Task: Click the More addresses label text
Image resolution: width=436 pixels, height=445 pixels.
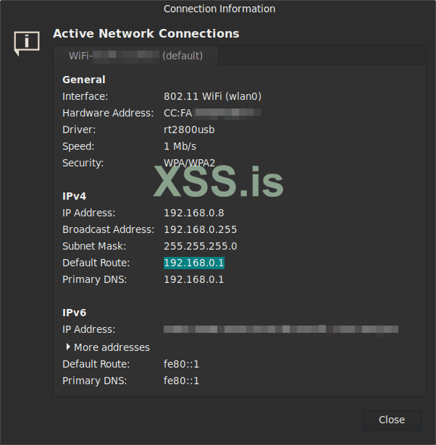Action: tap(112, 347)
